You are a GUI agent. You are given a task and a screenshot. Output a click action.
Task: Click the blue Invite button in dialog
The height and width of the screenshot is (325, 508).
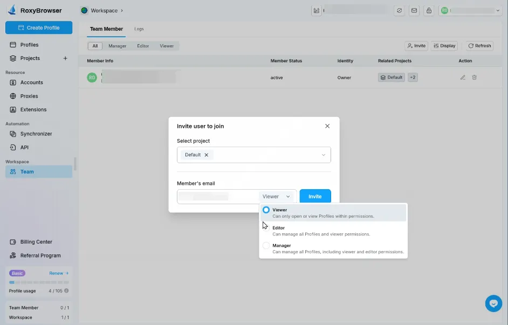pyautogui.click(x=315, y=196)
